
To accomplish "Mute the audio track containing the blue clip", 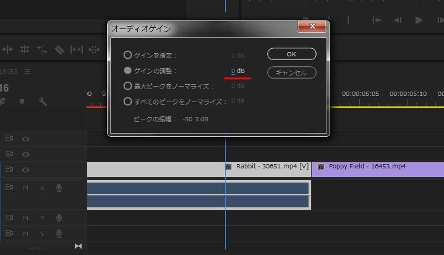I will coord(26,187).
